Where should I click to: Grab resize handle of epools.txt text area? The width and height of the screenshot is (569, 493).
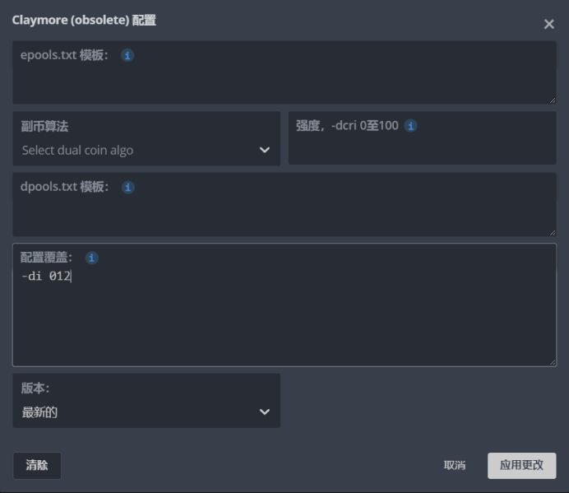pyautogui.click(x=552, y=100)
